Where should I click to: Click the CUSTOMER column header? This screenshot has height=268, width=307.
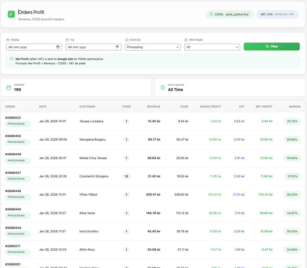[87, 107]
